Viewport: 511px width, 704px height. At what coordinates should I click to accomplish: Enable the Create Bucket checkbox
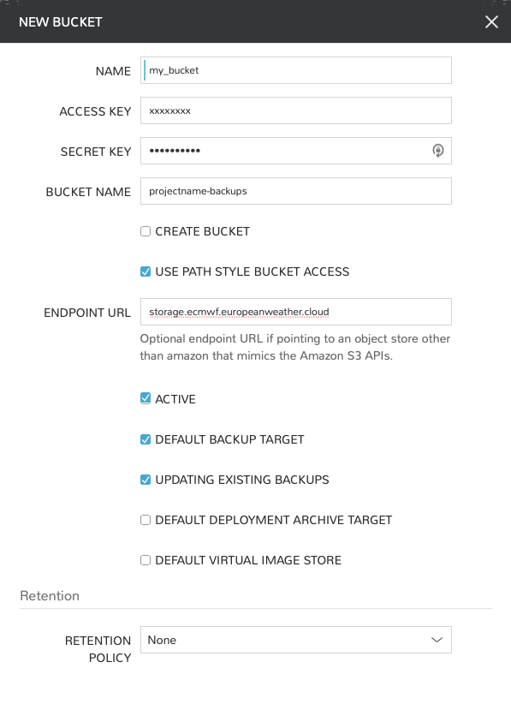click(146, 231)
